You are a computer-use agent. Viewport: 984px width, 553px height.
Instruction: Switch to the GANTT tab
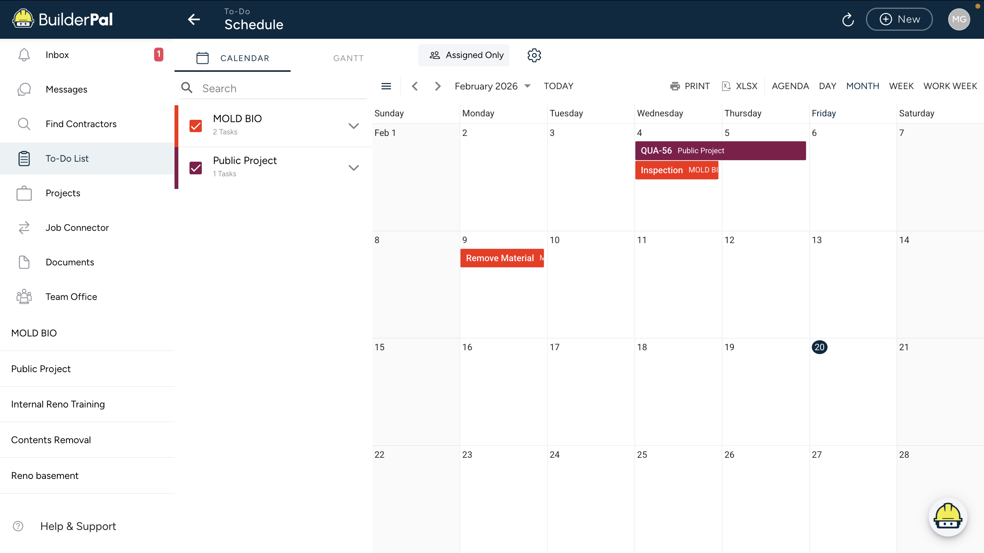pyautogui.click(x=348, y=58)
